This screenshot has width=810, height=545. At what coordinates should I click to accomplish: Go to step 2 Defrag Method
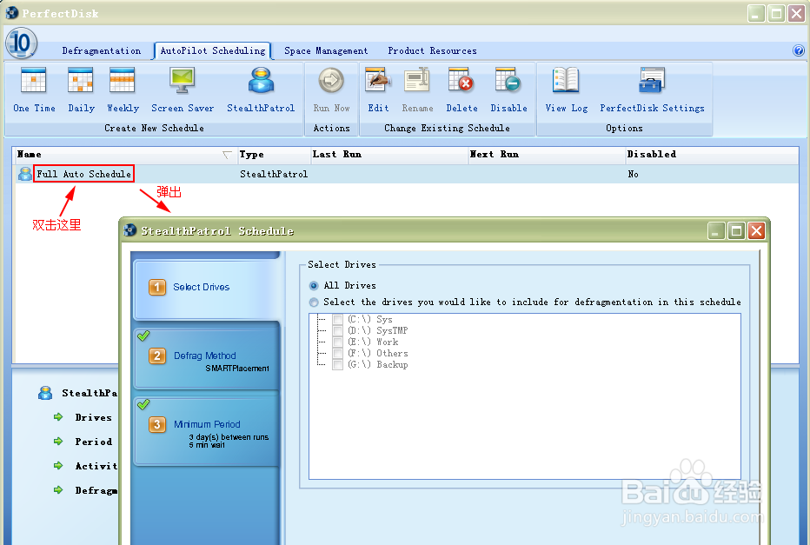click(x=207, y=357)
